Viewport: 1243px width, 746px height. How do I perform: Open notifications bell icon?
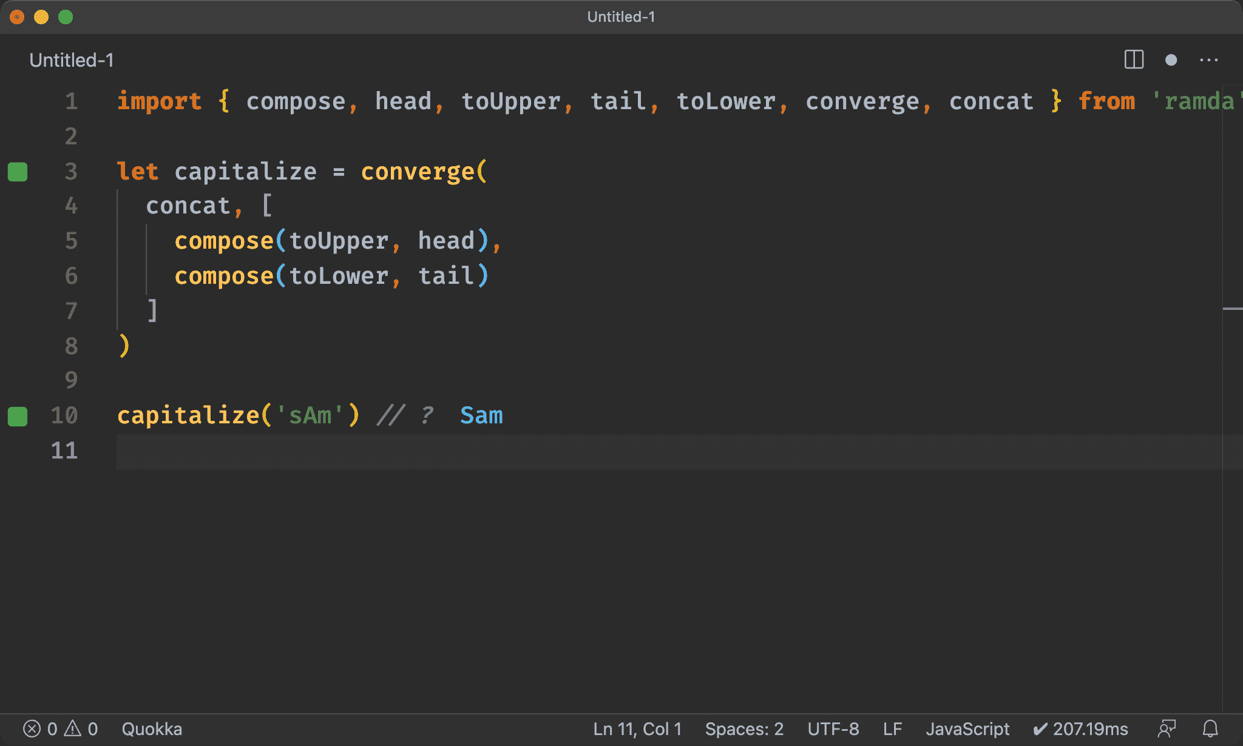[1211, 728]
